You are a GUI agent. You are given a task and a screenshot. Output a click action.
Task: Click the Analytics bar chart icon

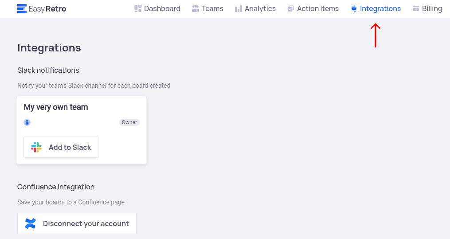click(x=239, y=8)
